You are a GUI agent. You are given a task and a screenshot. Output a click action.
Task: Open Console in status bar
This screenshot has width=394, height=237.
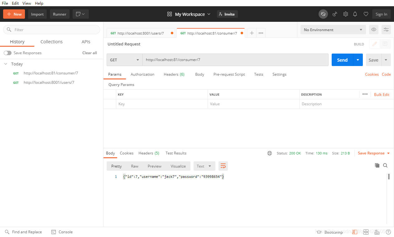click(62, 232)
